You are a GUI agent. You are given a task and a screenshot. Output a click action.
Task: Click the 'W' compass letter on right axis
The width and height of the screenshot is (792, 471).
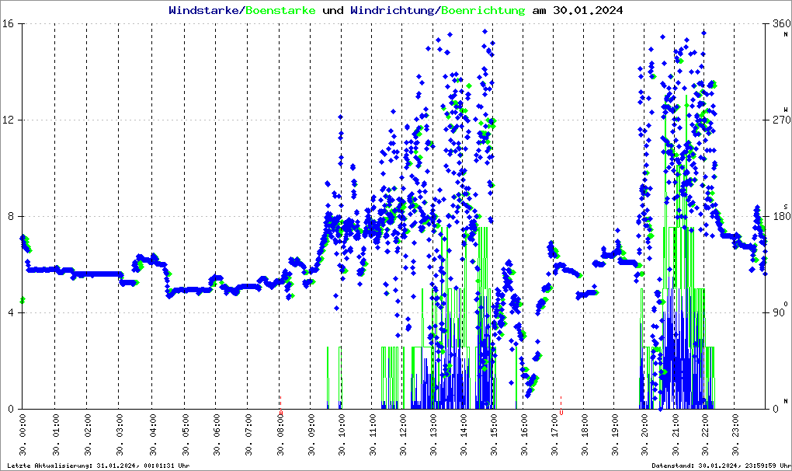[786, 109]
